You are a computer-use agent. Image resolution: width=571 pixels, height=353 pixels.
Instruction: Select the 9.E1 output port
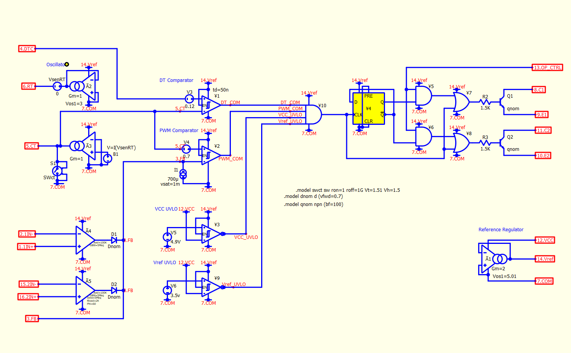click(542, 114)
